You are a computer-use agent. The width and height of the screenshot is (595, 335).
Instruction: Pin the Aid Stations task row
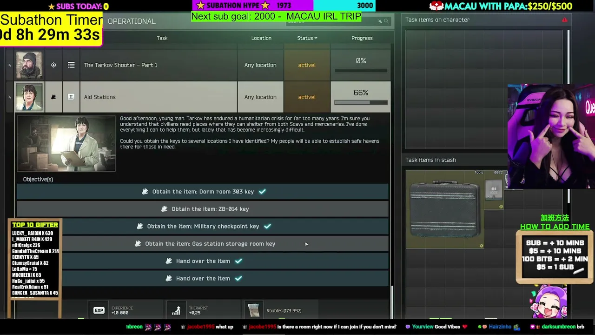click(10, 97)
